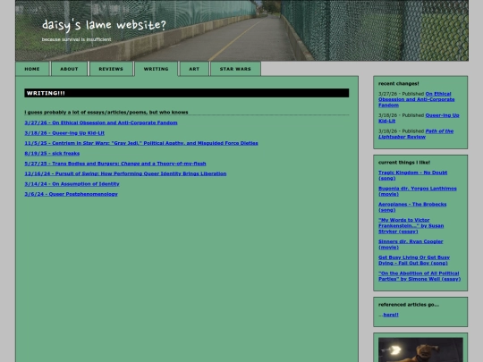Switch to the REVIEWS tab
483x362 pixels.
[111, 69]
